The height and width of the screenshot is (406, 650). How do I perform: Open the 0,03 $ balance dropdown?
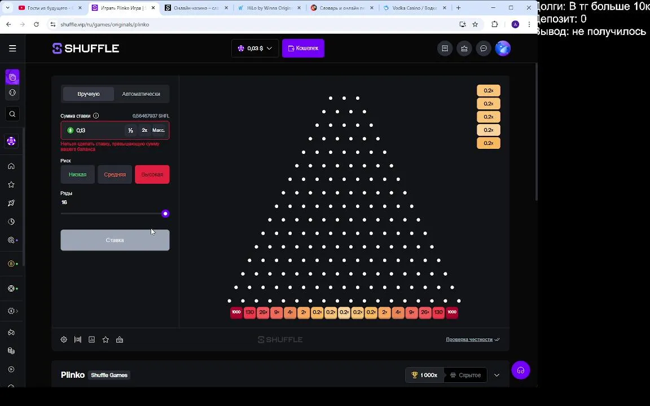point(255,48)
